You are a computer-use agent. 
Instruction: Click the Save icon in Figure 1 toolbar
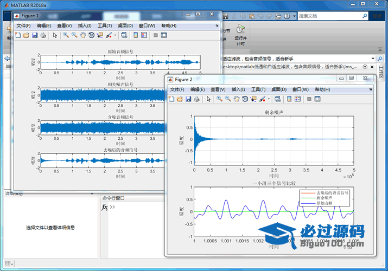(x=35, y=35)
